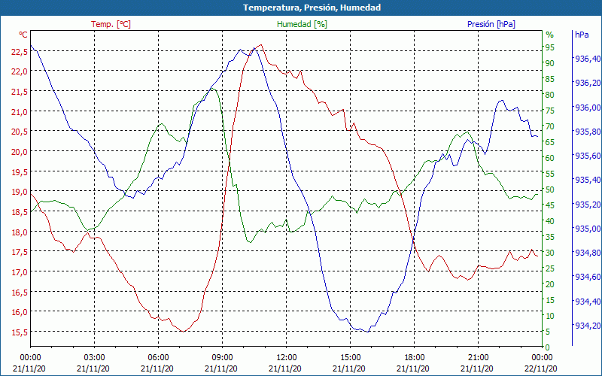Select the red 'Temp. [°C]' legend label
This screenshot has width=602, height=376.
pos(111,24)
